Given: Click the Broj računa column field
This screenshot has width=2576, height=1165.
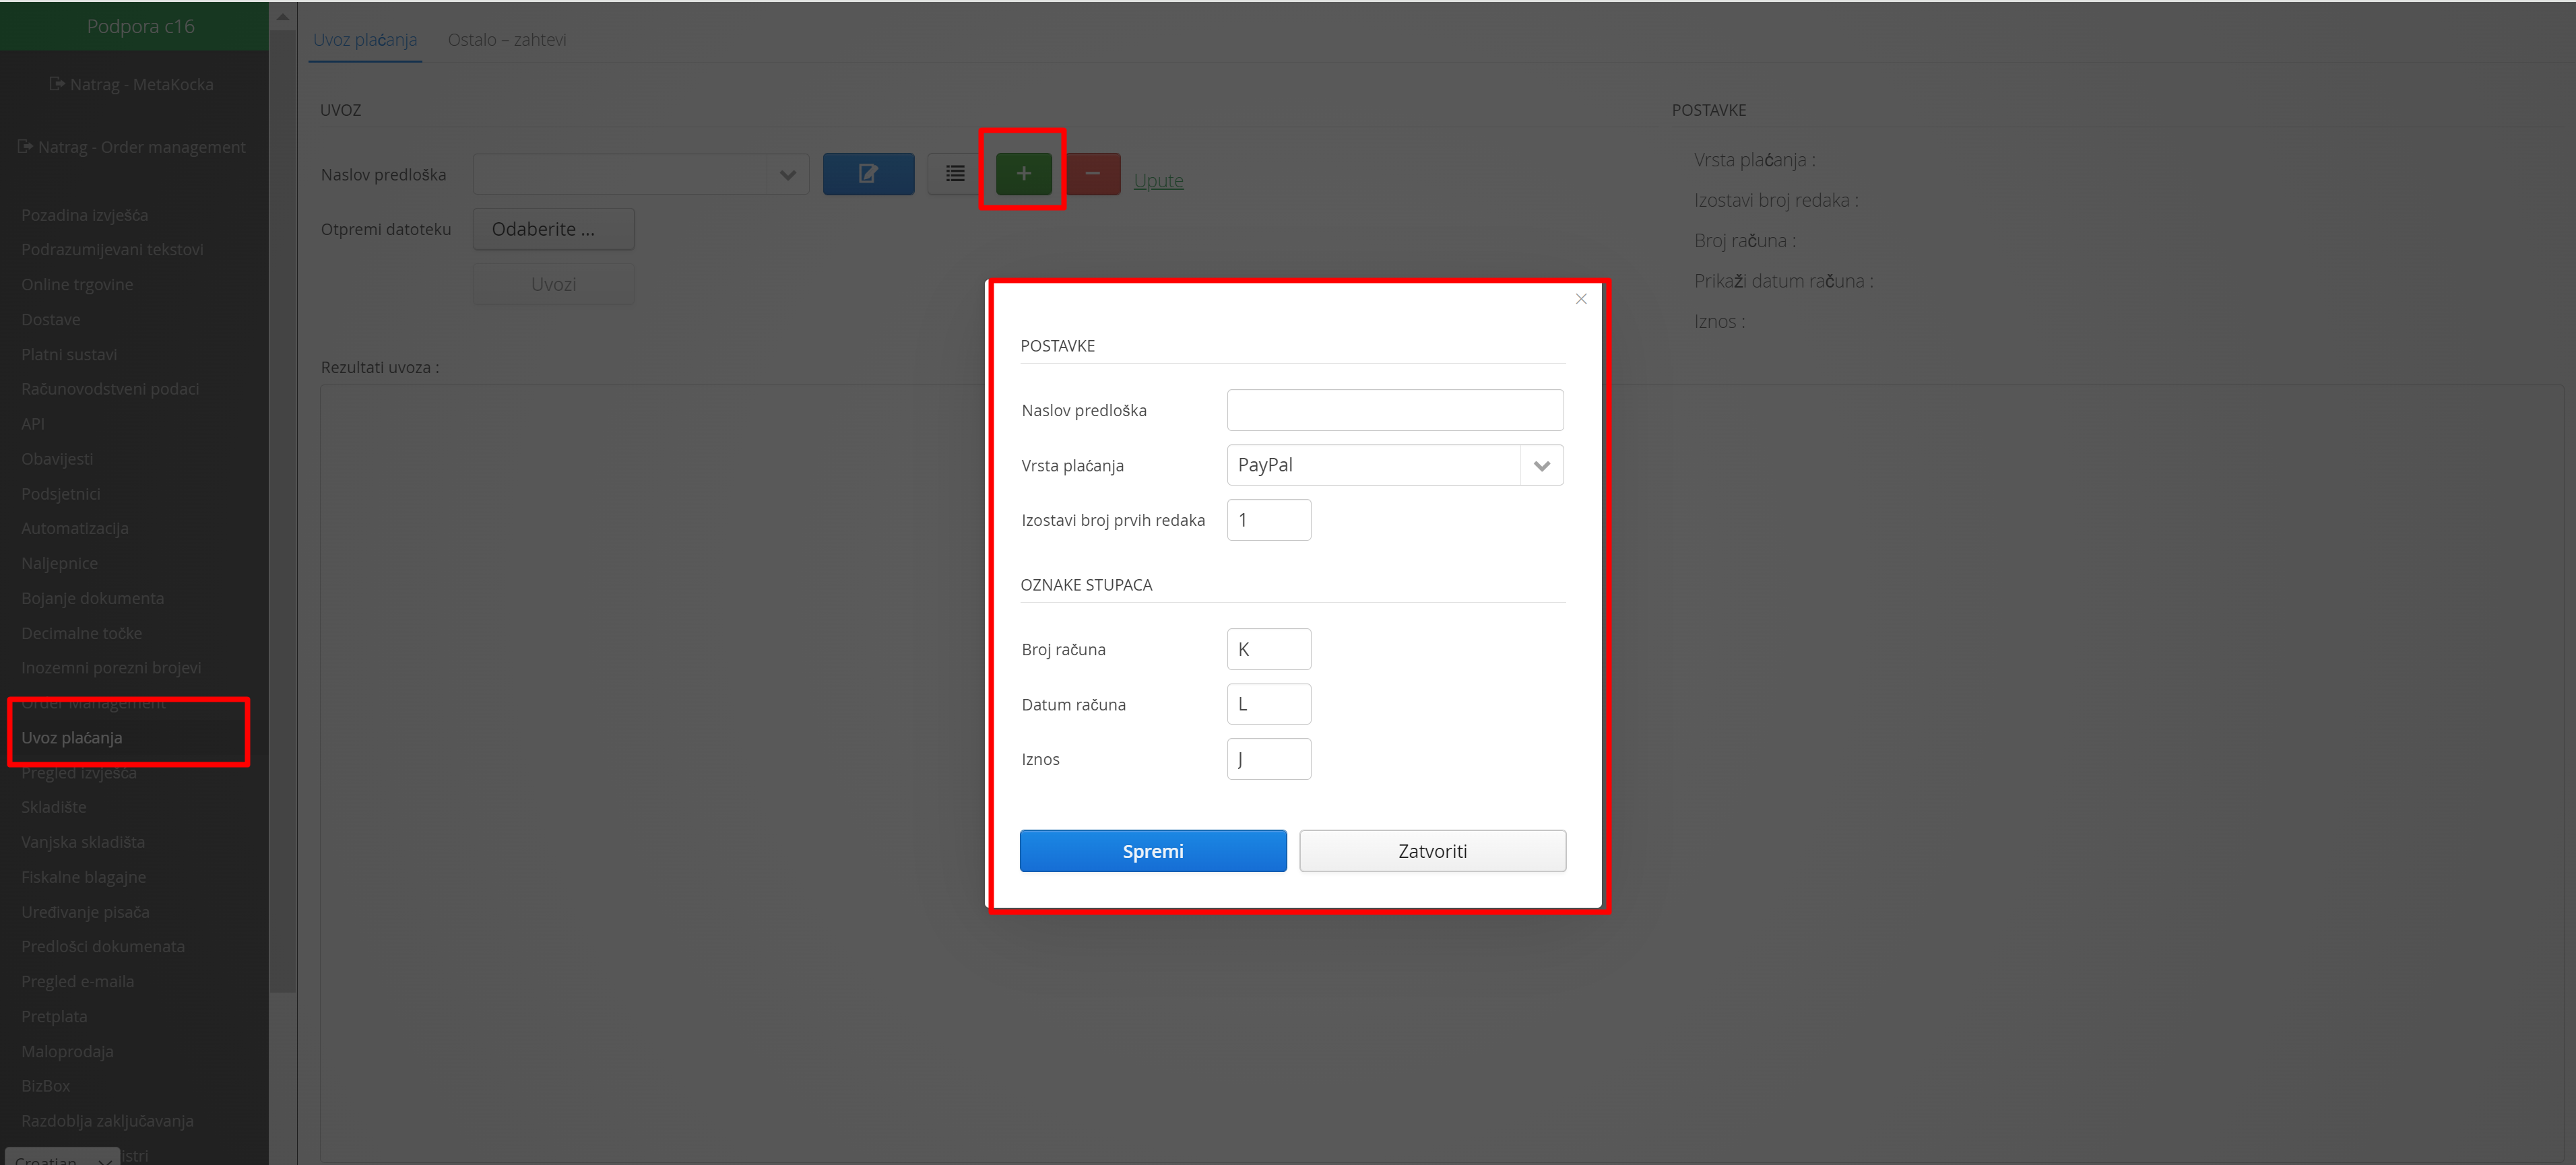Looking at the screenshot, I should tap(1268, 649).
